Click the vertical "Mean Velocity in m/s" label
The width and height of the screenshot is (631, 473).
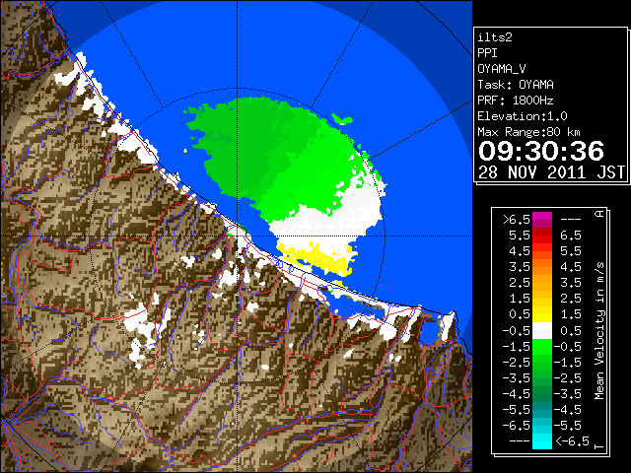coord(599,331)
